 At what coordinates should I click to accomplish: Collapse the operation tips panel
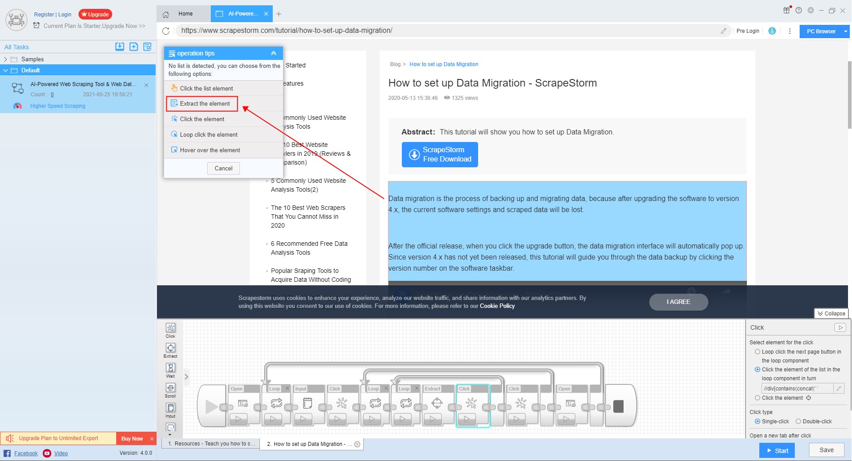(x=274, y=53)
